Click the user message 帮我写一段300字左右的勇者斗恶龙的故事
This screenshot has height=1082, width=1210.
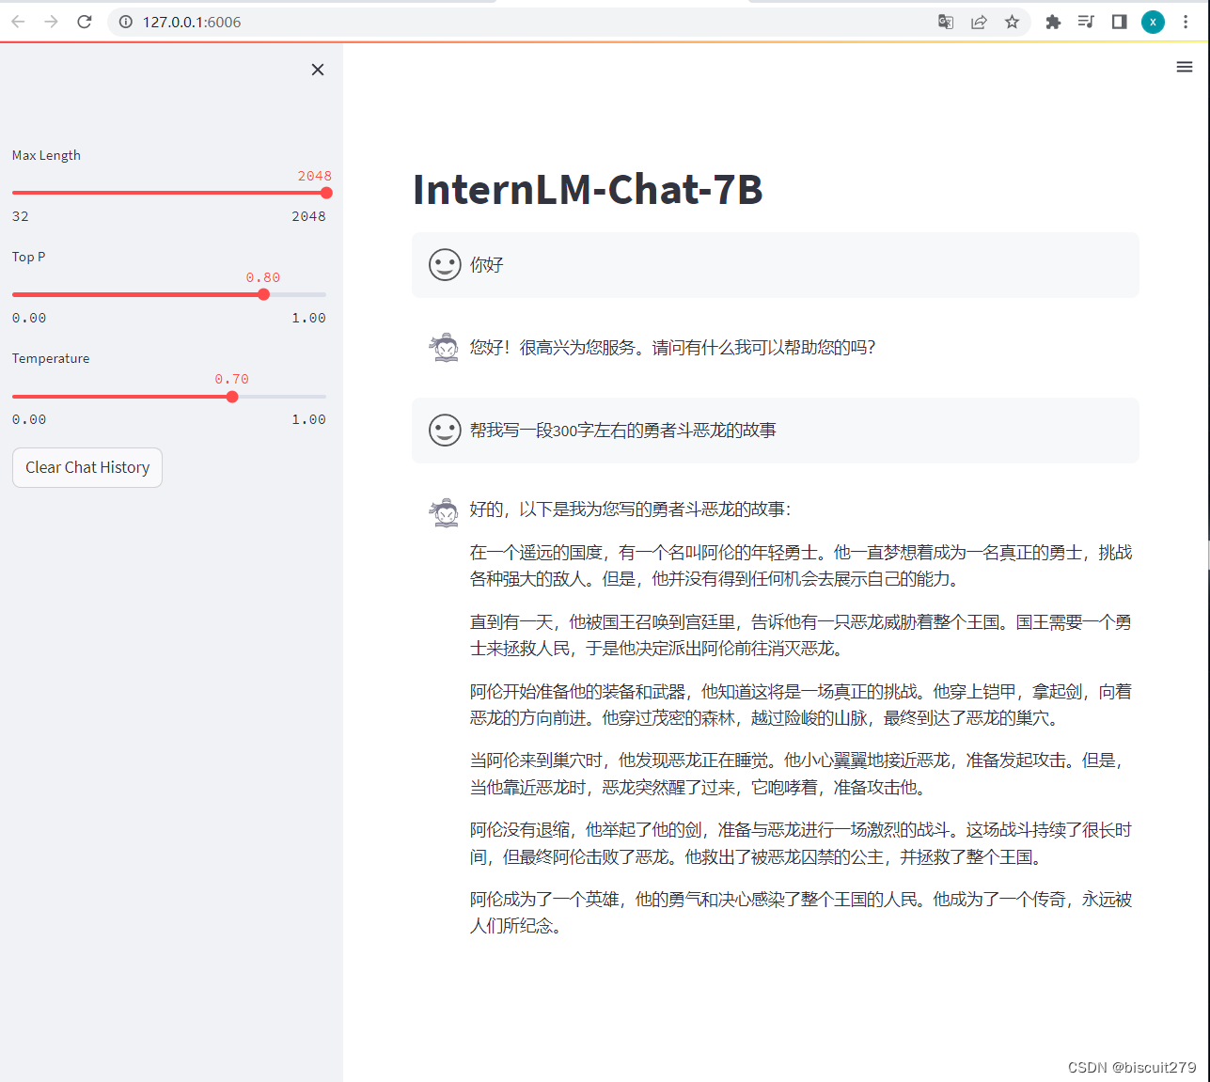(x=623, y=431)
